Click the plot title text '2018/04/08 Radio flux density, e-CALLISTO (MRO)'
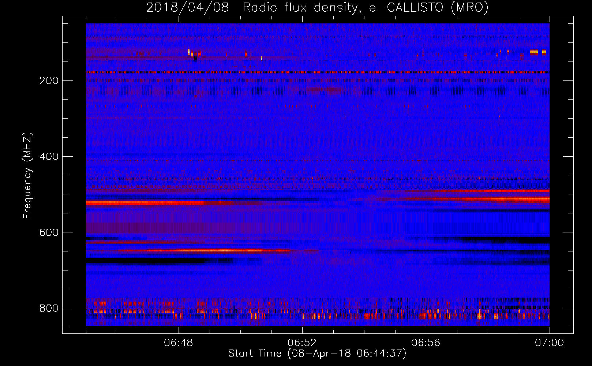Screen dimensions: 592x366 click(317, 8)
